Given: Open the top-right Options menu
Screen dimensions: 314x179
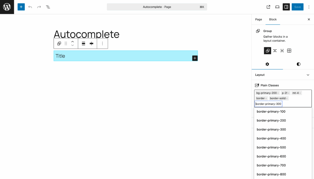Looking at the screenshot, I should coord(309,7).
